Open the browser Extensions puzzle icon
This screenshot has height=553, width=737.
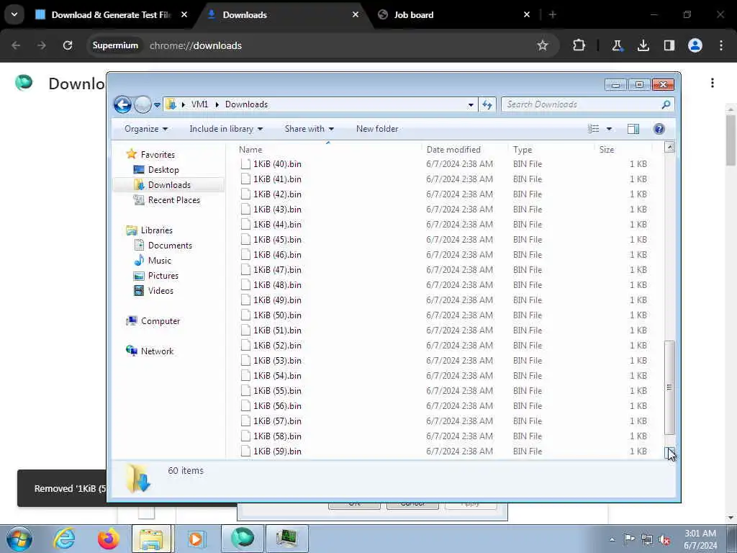coord(579,45)
